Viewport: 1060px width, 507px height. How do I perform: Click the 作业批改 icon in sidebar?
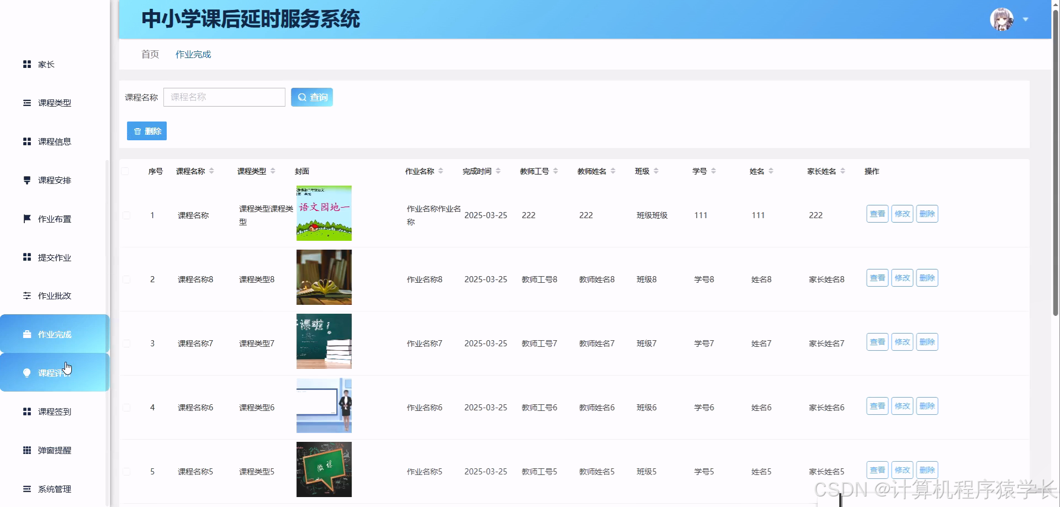[27, 296]
